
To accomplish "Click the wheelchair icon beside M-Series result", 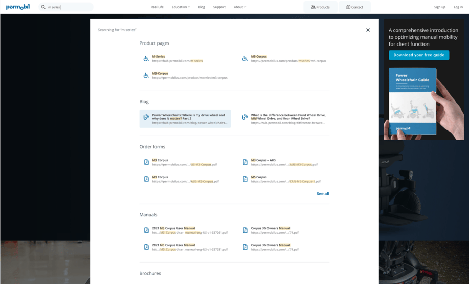I will 146,59.
